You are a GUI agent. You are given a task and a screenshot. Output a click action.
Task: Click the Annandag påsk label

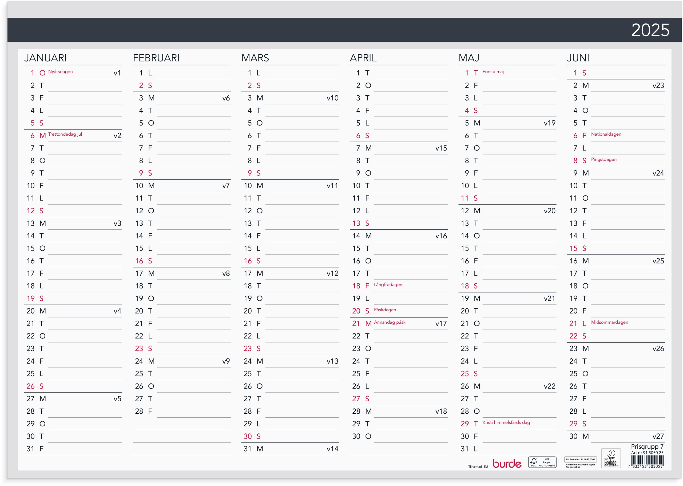click(x=390, y=322)
